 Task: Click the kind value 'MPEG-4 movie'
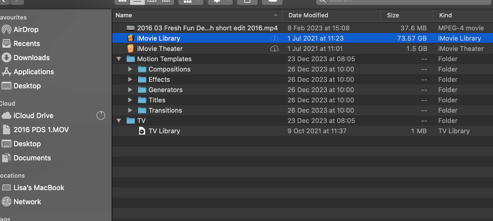(461, 28)
